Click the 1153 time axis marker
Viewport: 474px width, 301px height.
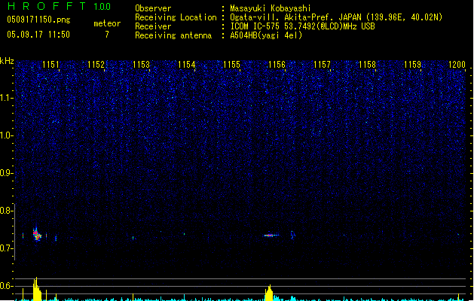pos(141,65)
